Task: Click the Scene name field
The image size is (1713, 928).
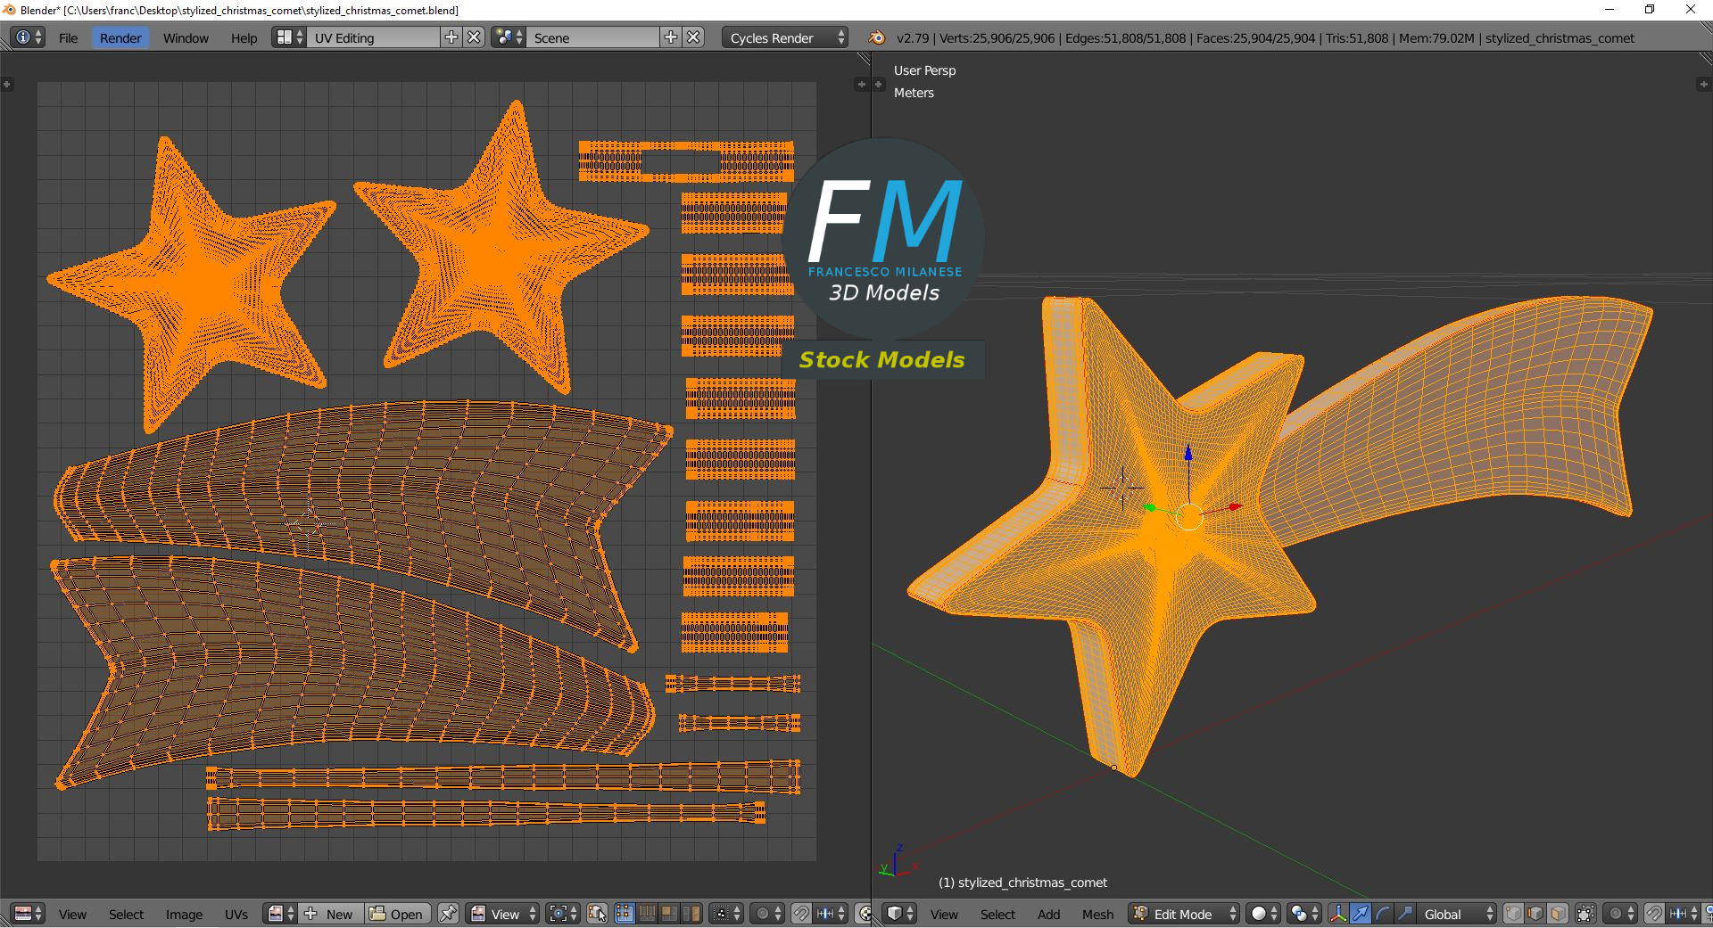Action: point(592,37)
